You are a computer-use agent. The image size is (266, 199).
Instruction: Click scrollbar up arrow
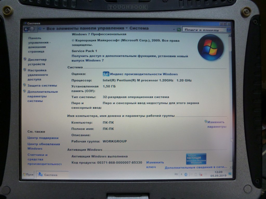pyautogui.click(x=230, y=35)
